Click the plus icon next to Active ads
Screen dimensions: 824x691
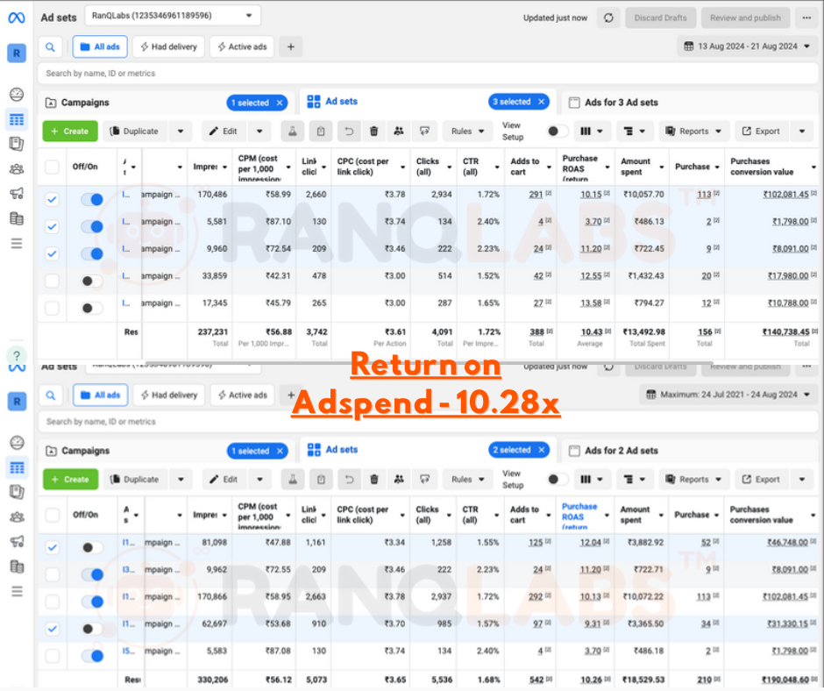pyautogui.click(x=291, y=46)
